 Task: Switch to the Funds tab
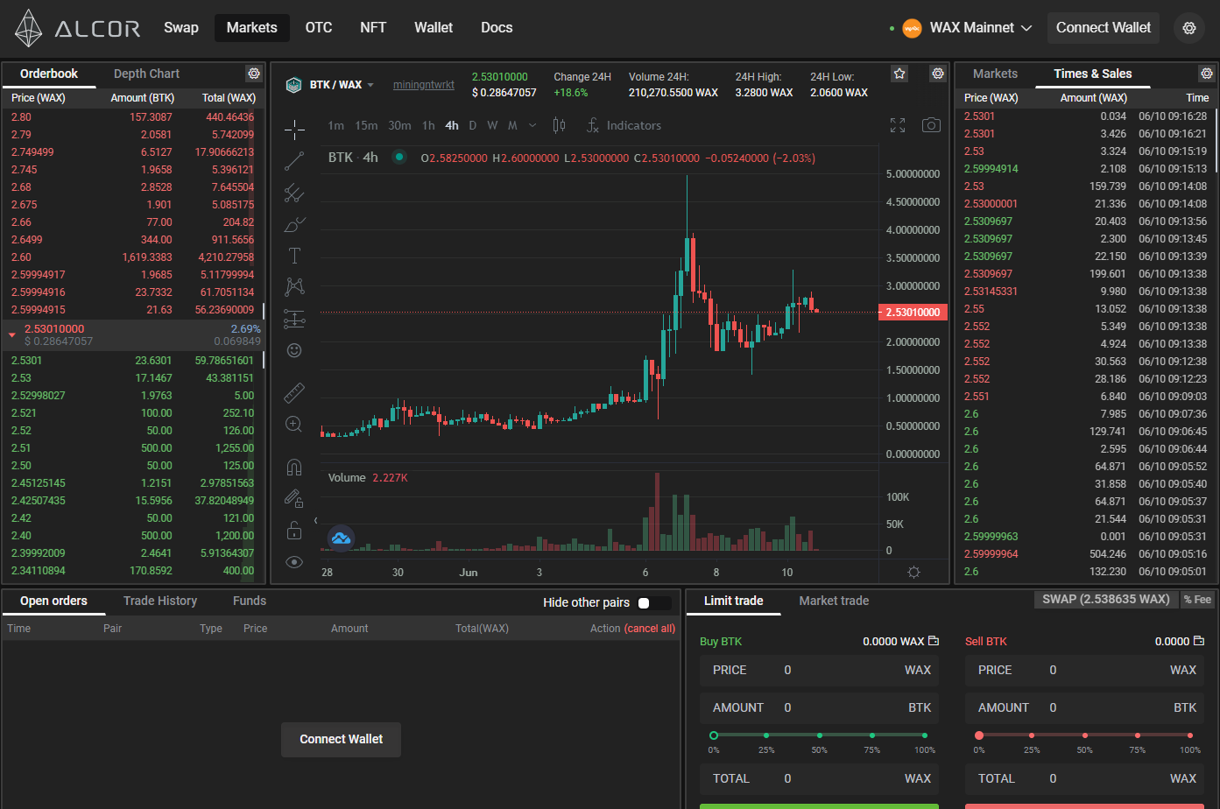[x=250, y=601]
